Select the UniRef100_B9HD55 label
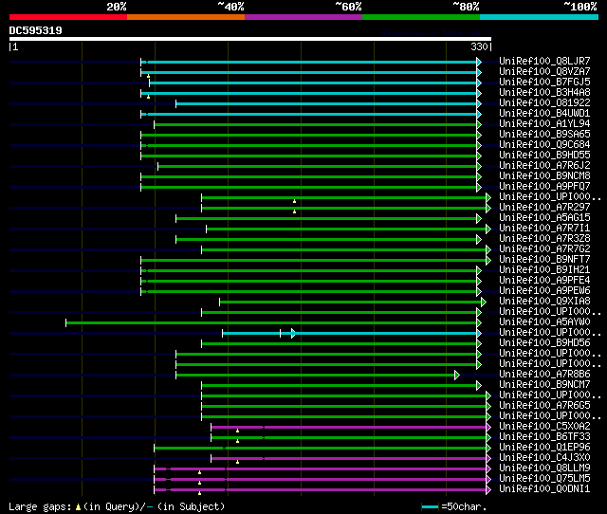607x514 pixels. point(544,156)
